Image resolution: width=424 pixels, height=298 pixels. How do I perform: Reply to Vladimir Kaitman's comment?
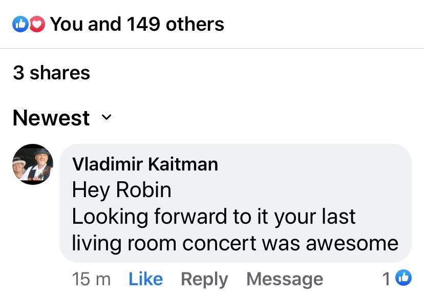coord(204,279)
